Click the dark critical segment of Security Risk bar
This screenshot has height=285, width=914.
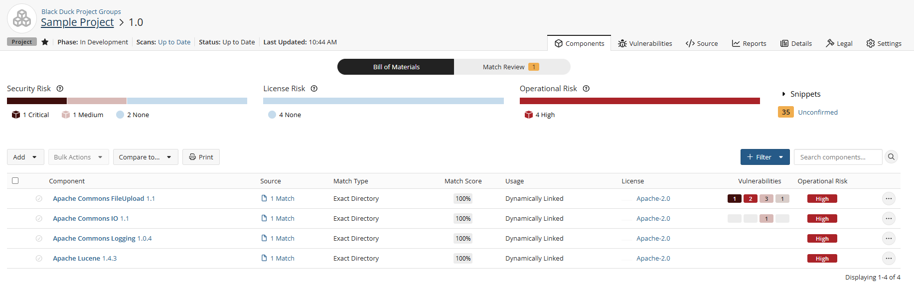(37, 101)
